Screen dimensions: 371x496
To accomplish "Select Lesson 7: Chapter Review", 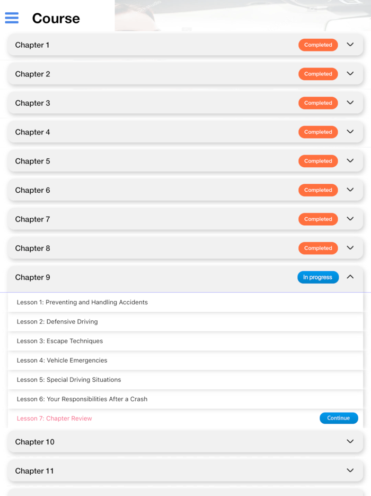I will pos(55,418).
